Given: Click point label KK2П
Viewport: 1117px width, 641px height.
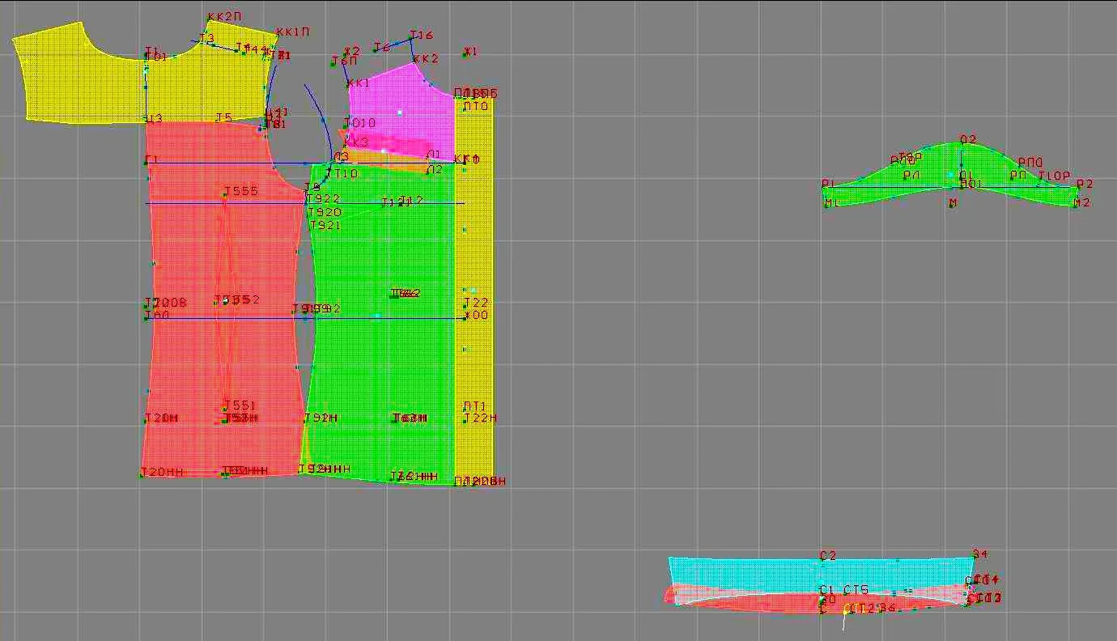Looking at the screenshot, I should click(225, 16).
